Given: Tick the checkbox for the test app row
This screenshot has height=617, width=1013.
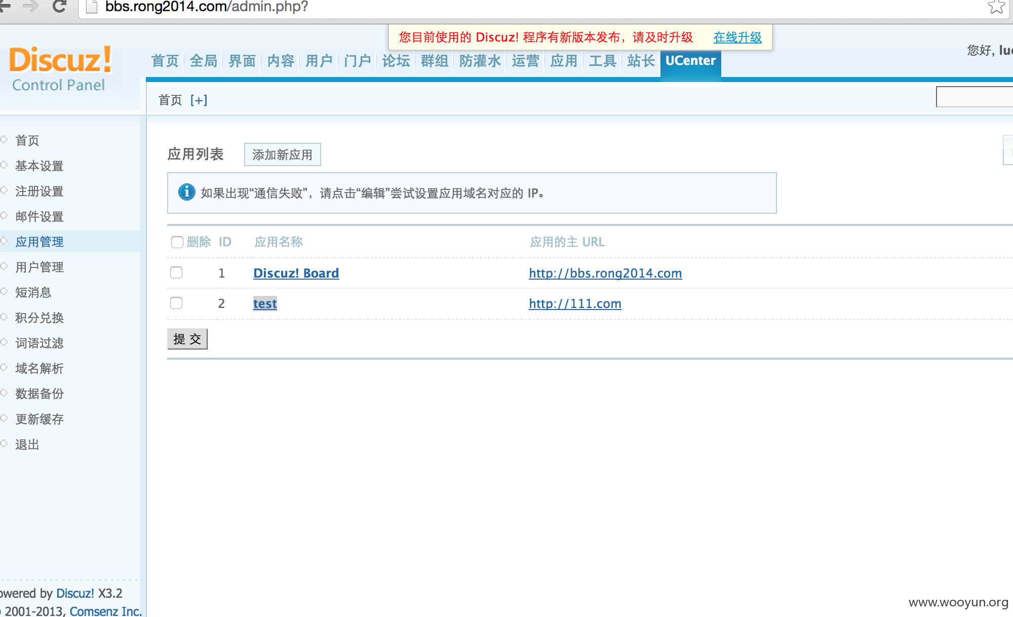Looking at the screenshot, I should click(x=176, y=303).
